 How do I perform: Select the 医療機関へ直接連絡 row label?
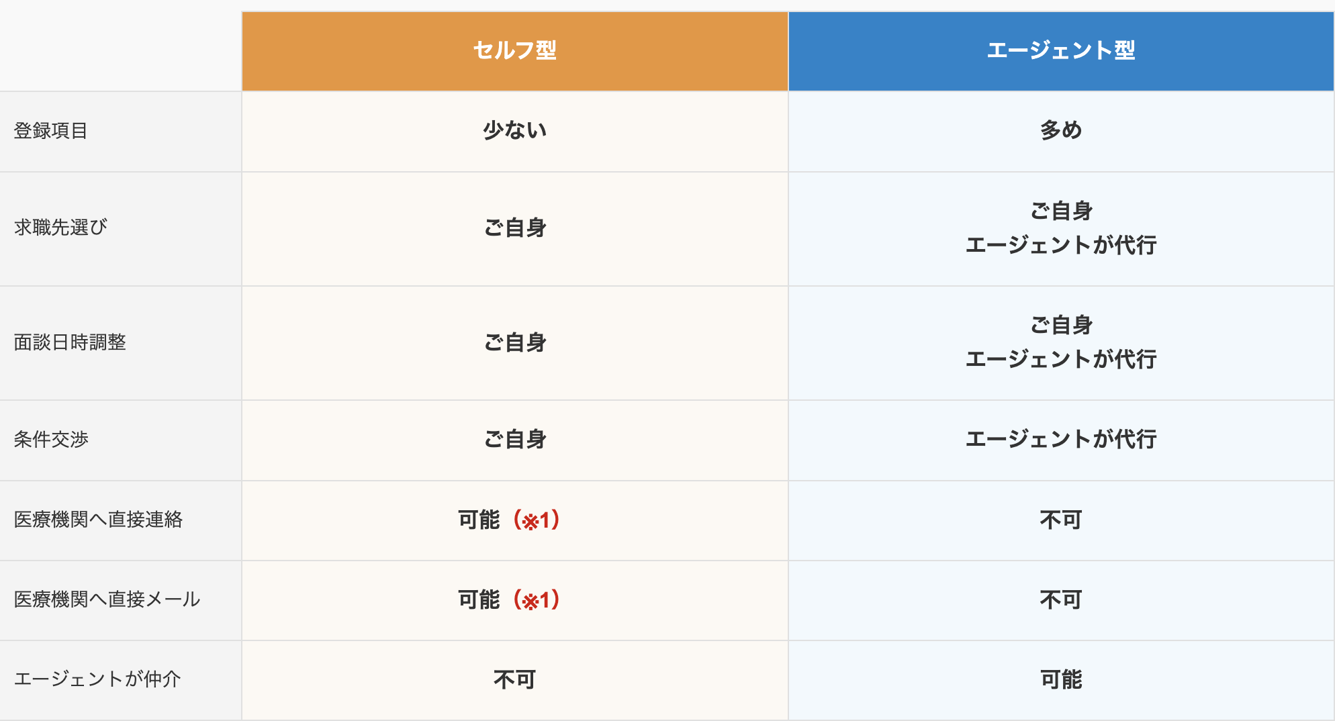(98, 520)
